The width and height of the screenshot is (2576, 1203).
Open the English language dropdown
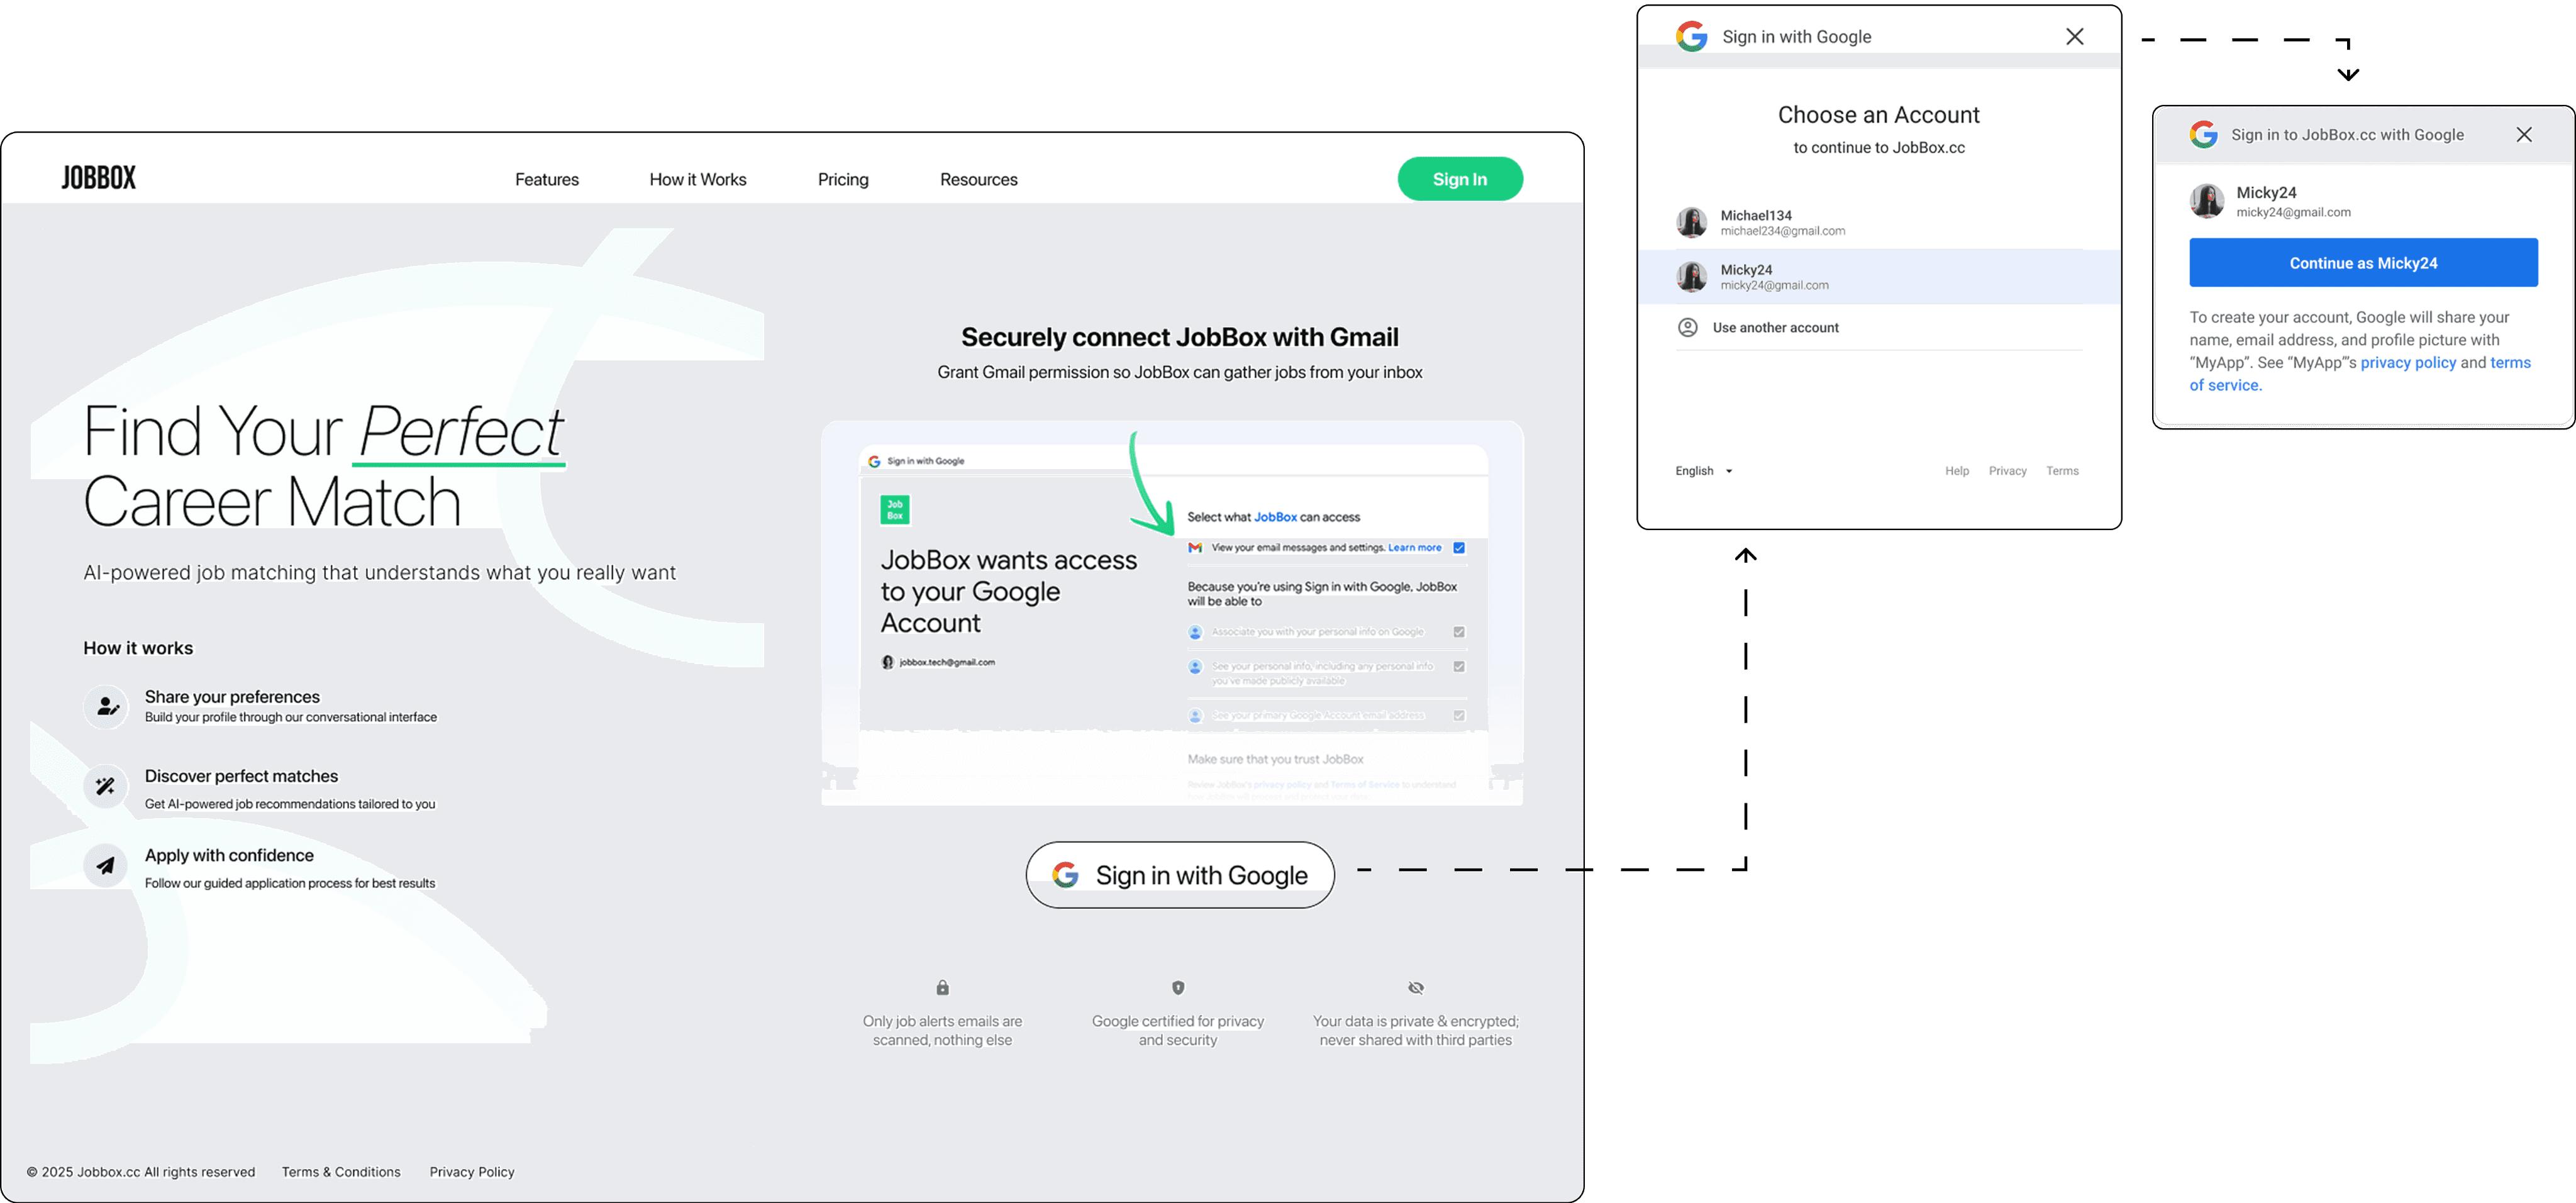[1704, 471]
